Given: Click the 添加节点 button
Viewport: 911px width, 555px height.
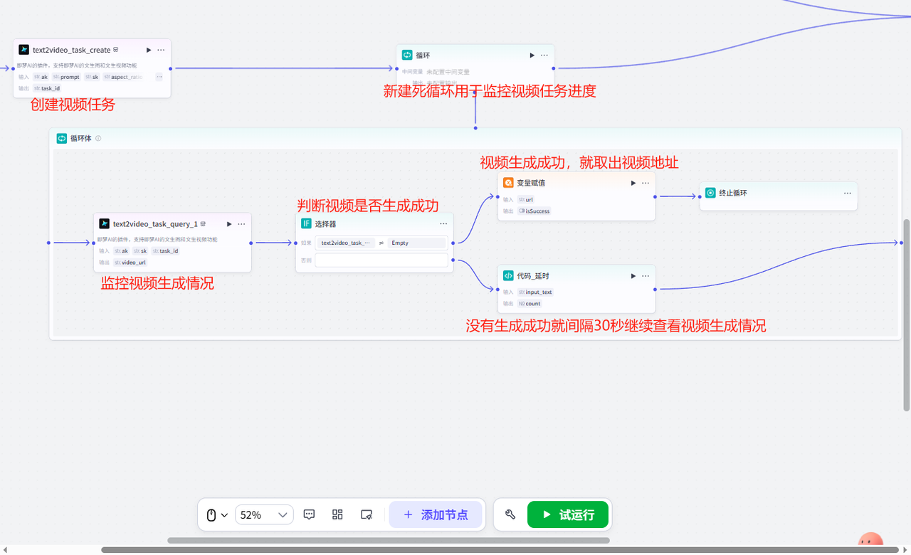Looking at the screenshot, I should 436,514.
